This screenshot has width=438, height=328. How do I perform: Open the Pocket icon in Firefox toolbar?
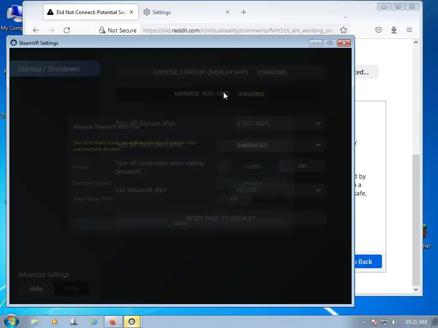point(379,30)
